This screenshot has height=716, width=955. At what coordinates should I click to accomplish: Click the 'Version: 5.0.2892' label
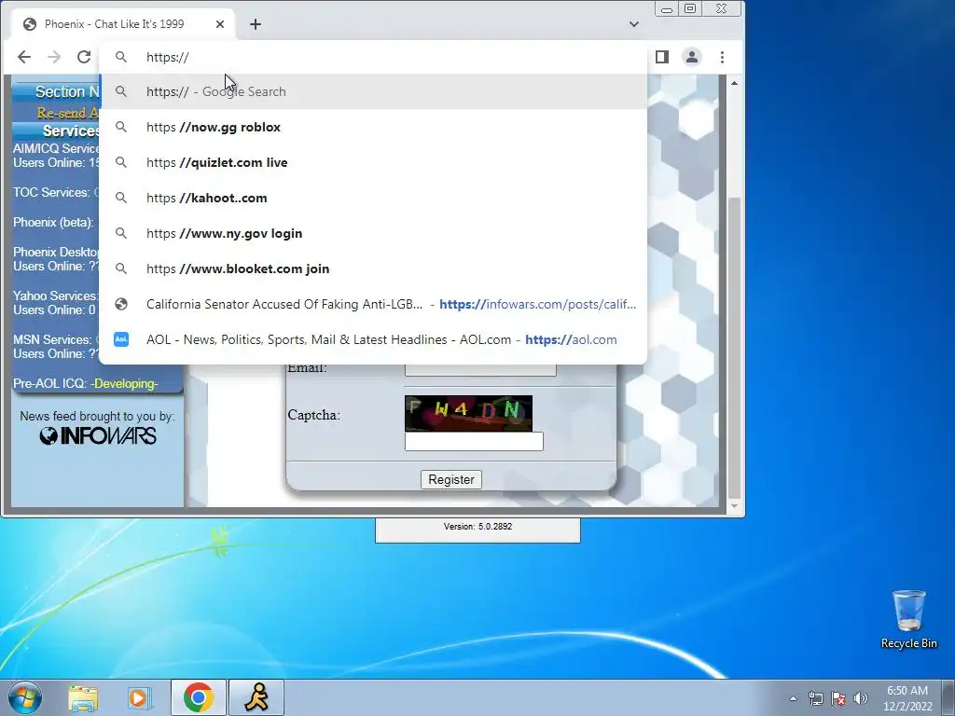point(478,527)
